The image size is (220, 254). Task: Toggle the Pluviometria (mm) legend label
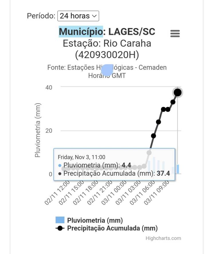[95, 220]
